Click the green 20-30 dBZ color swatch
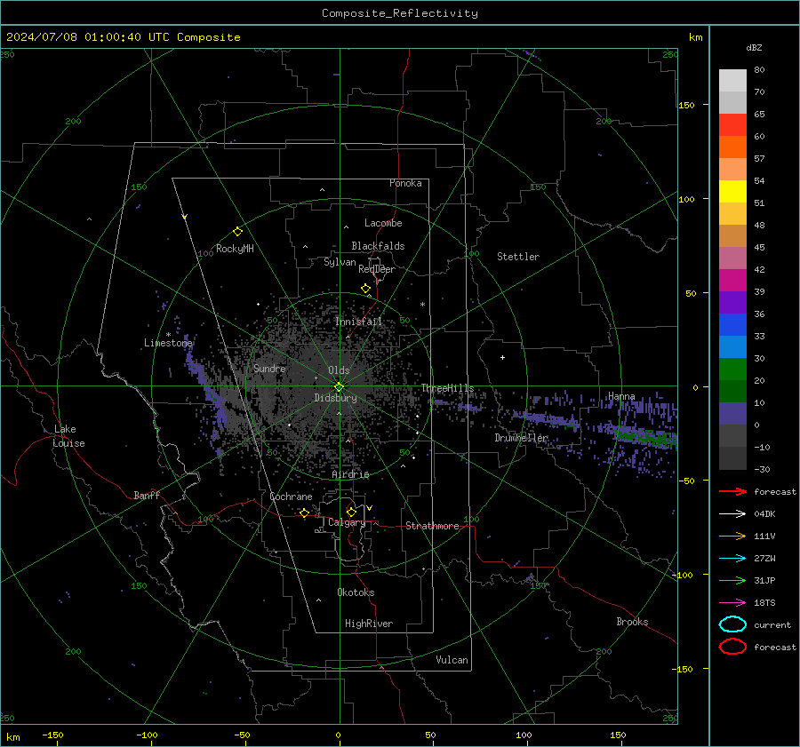This screenshot has width=800, height=747. point(732,370)
